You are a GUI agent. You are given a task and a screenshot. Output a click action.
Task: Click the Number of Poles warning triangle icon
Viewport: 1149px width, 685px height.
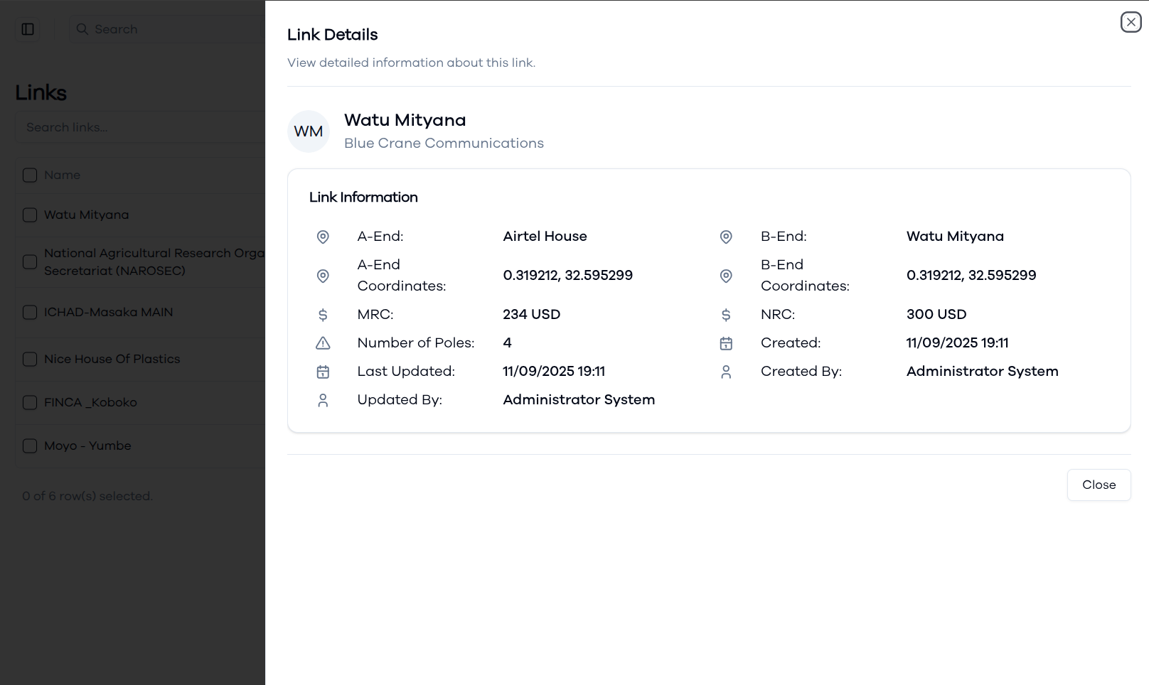tap(323, 343)
